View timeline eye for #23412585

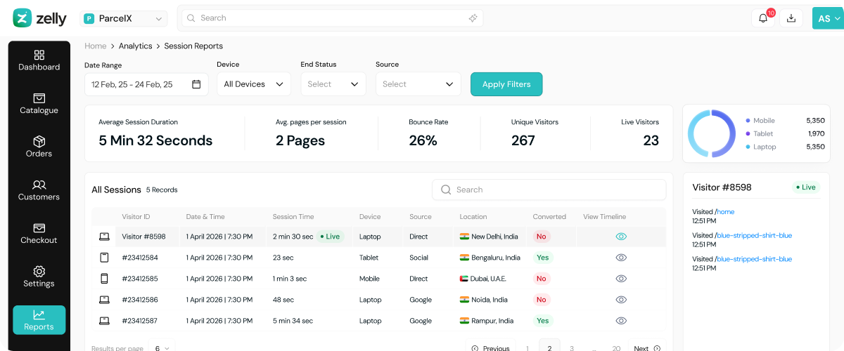pos(621,279)
